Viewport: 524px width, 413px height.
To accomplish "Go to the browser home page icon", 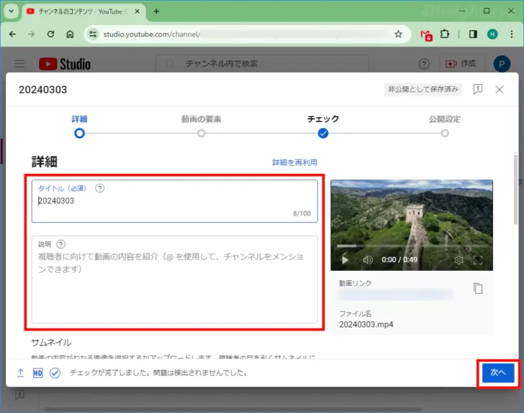I will click(70, 34).
